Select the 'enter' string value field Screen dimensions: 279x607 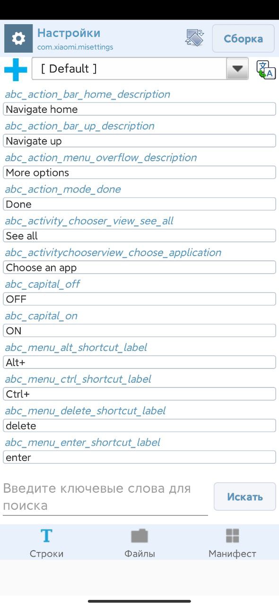(x=139, y=458)
